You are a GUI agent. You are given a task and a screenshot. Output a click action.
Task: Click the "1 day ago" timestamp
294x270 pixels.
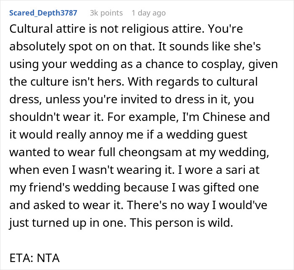(x=148, y=13)
